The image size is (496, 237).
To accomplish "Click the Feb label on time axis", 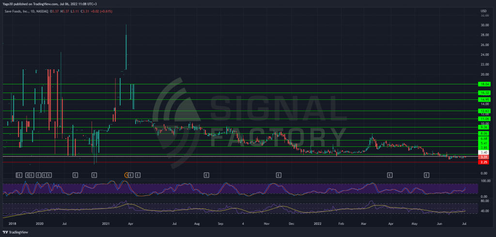I will click(341, 224).
